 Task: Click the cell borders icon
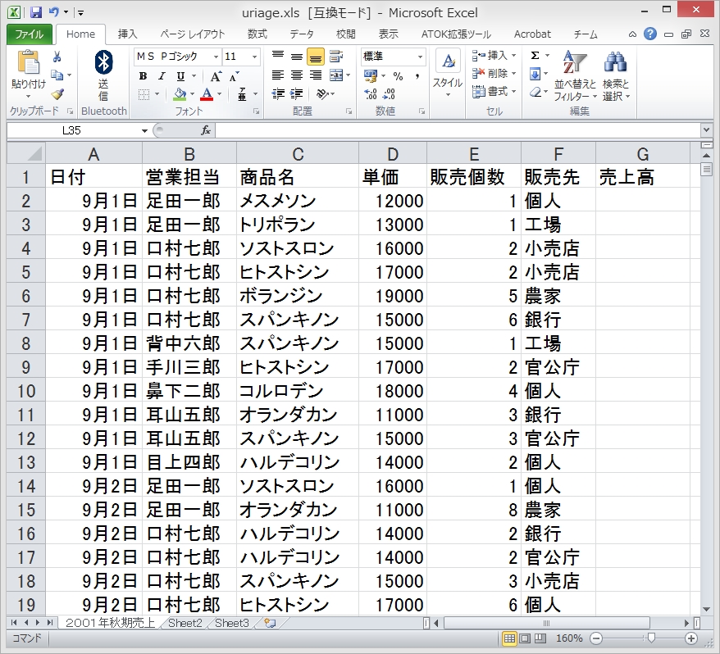tap(144, 94)
